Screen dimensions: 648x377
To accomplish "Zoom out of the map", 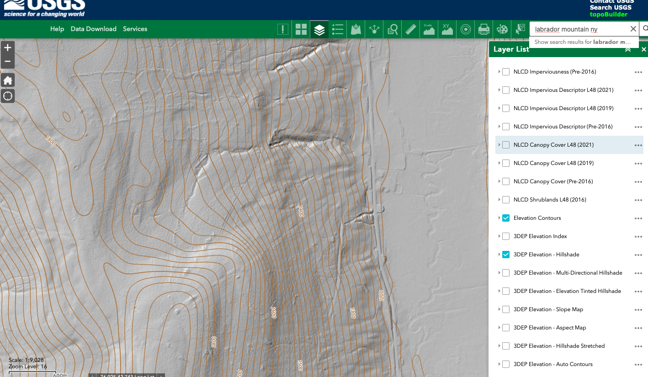I will click(x=7, y=61).
